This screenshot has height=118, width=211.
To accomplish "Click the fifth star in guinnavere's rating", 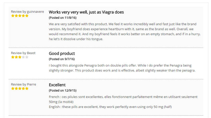I will click(27, 16).
